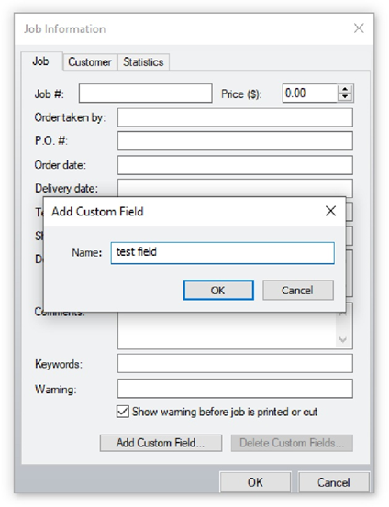Confirm Job Information with bottom OK button
This screenshot has height=507, width=389.
tap(255, 482)
